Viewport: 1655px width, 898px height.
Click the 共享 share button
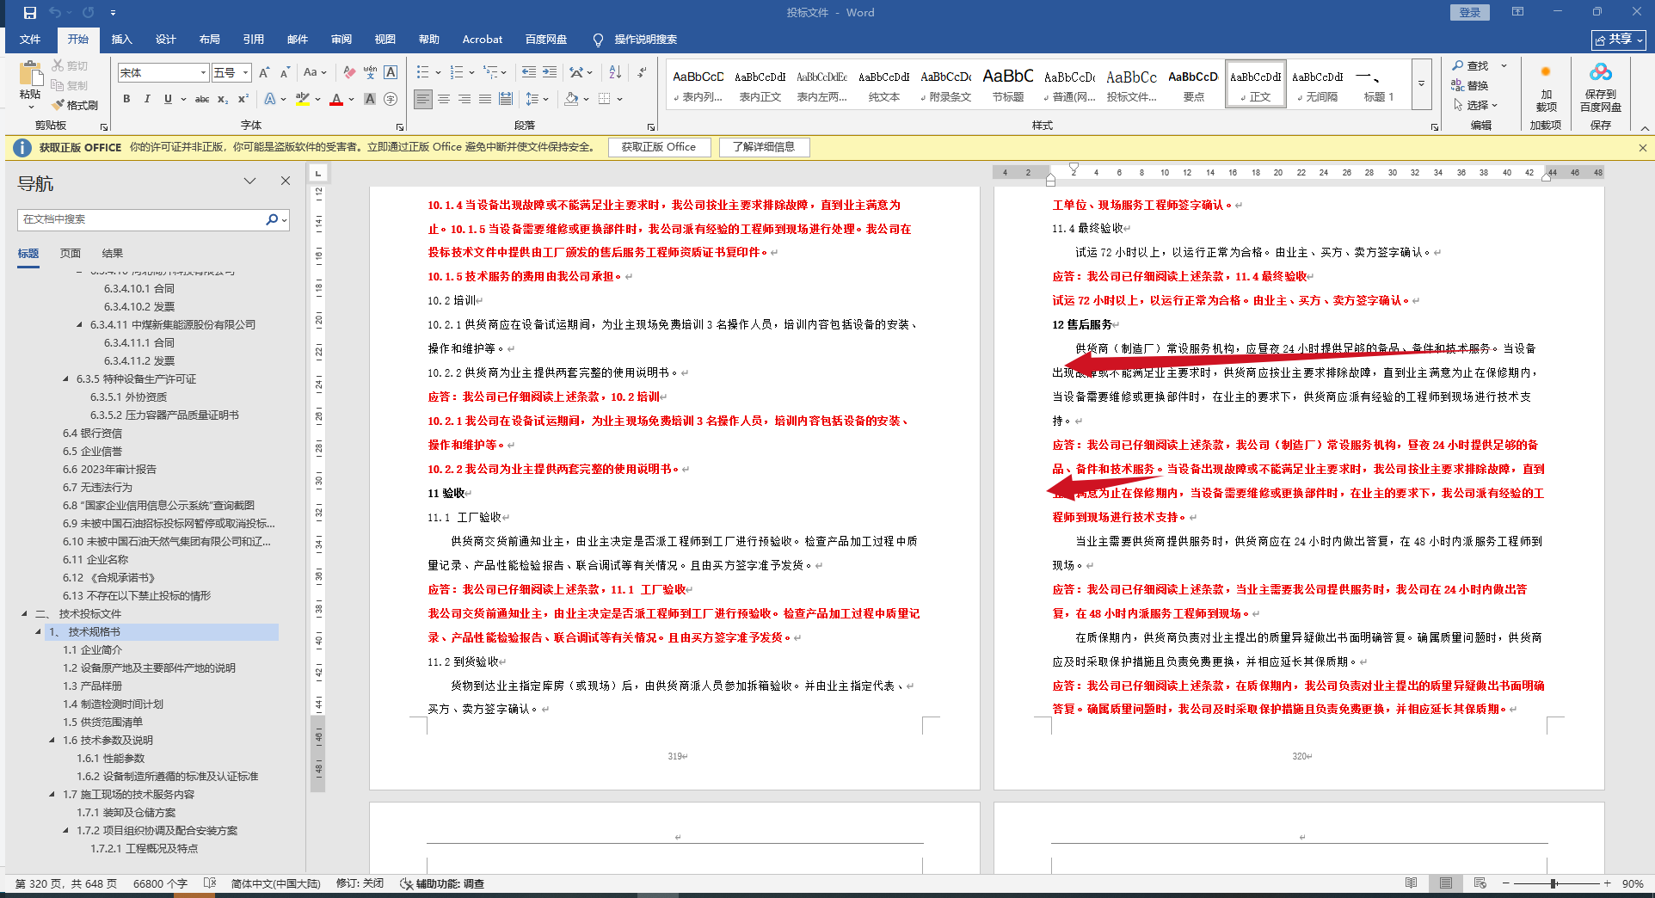click(x=1618, y=40)
